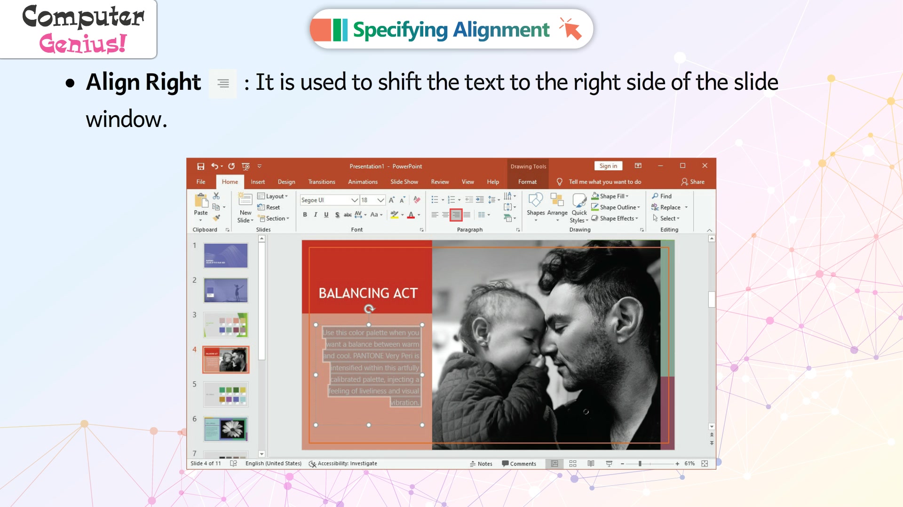The height and width of the screenshot is (507, 903).
Task: Increase the list indent level
Action: pyautogui.click(x=480, y=200)
